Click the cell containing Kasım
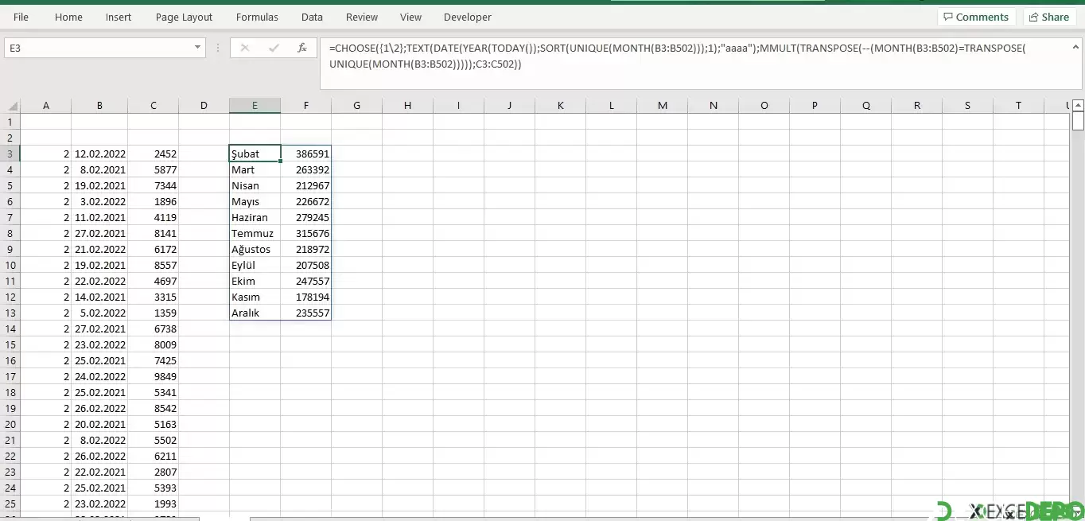The width and height of the screenshot is (1085, 521). click(x=255, y=297)
